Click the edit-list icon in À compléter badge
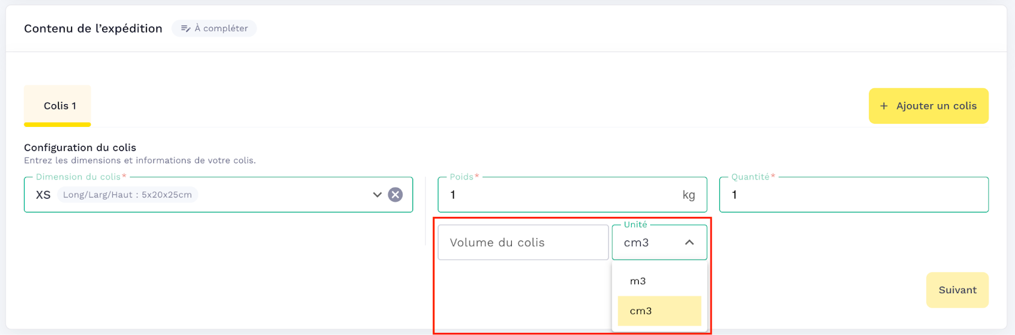This screenshot has width=1015, height=335. (x=186, y=29)
